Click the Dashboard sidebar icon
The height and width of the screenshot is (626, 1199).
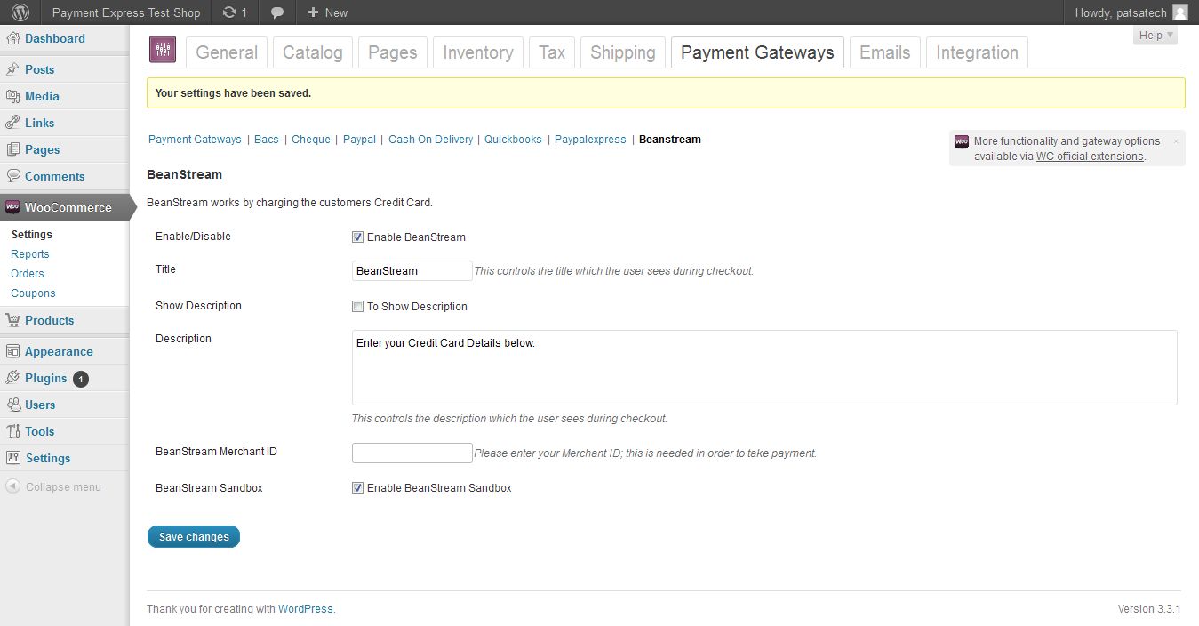coord(12,38)
